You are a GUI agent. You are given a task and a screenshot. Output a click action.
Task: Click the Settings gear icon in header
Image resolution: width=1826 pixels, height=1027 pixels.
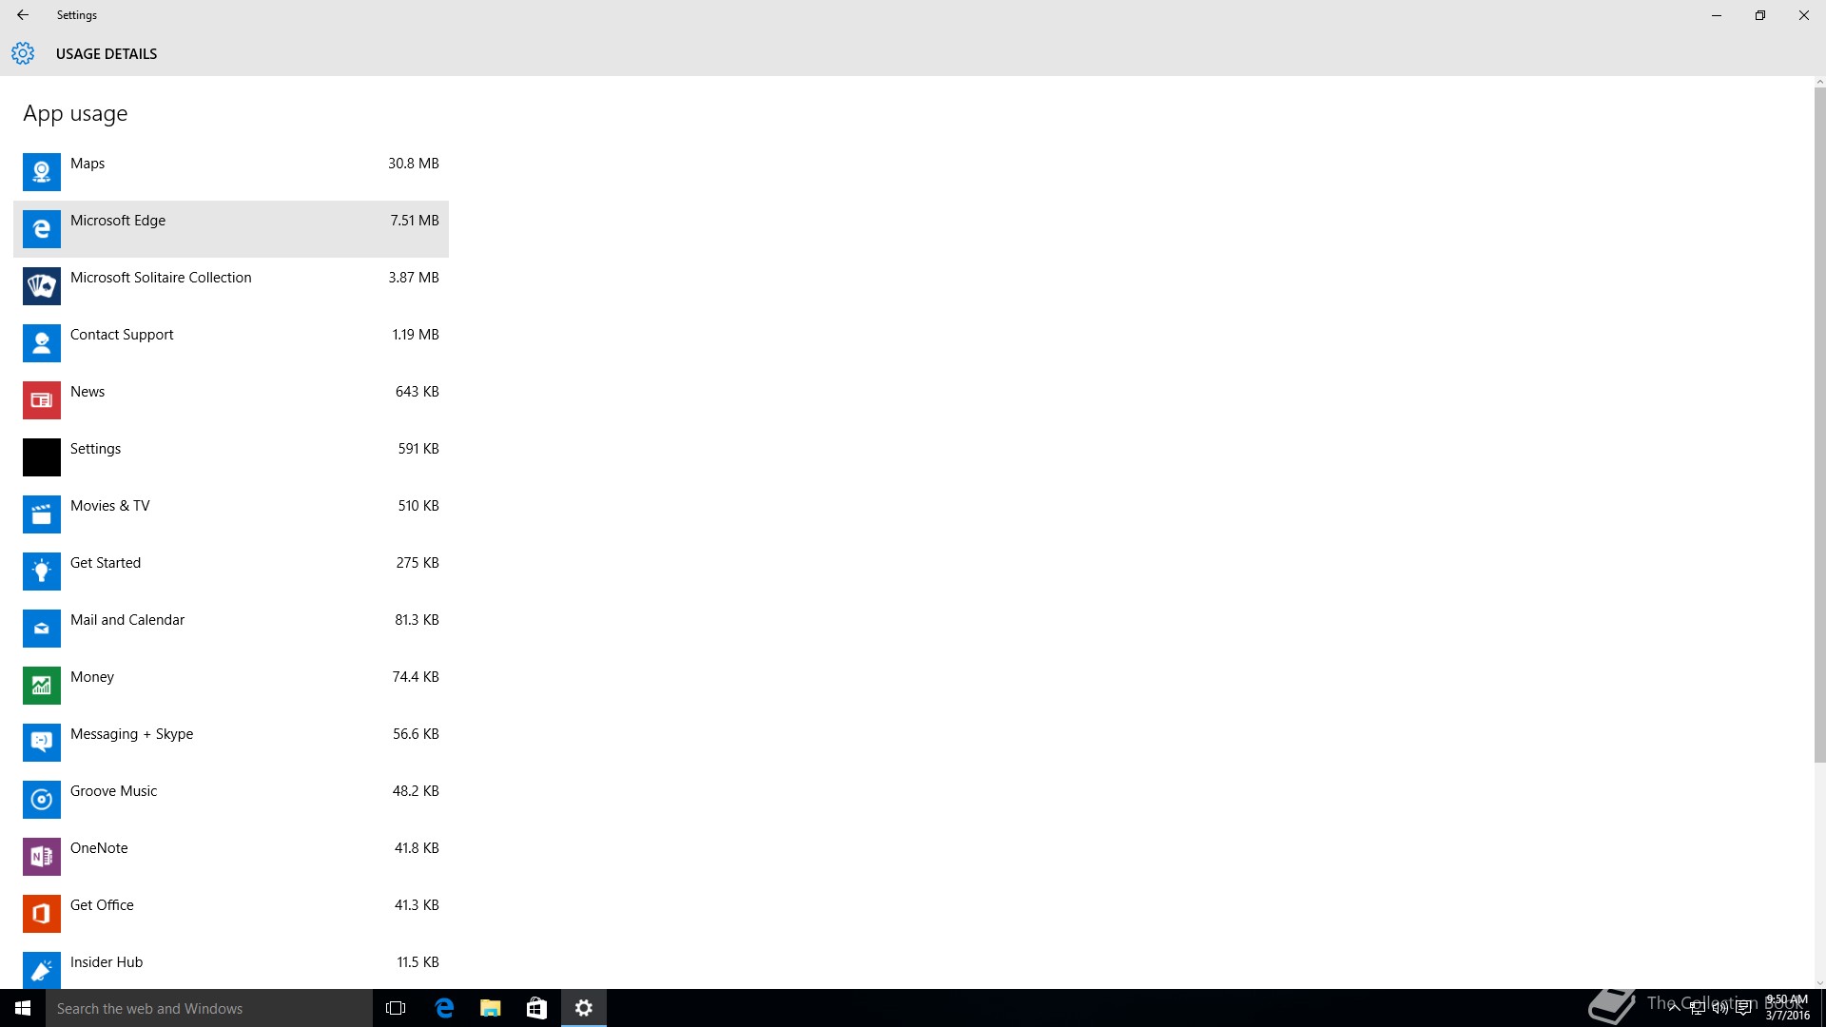23,53
